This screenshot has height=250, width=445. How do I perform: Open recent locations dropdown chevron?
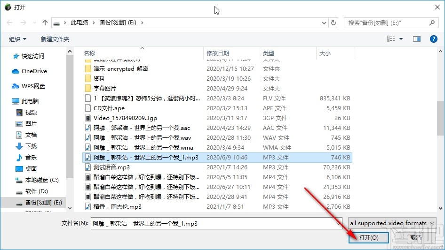click(35, 23)
